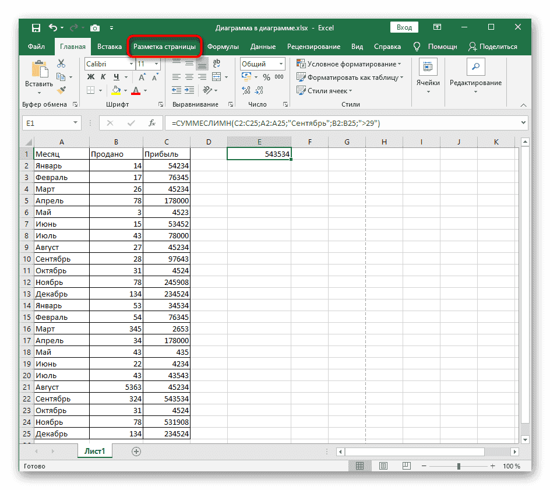This screenshot has height=490, width=550.
Task: Toggle bold Ж formatting
Action: pos(90,77)
